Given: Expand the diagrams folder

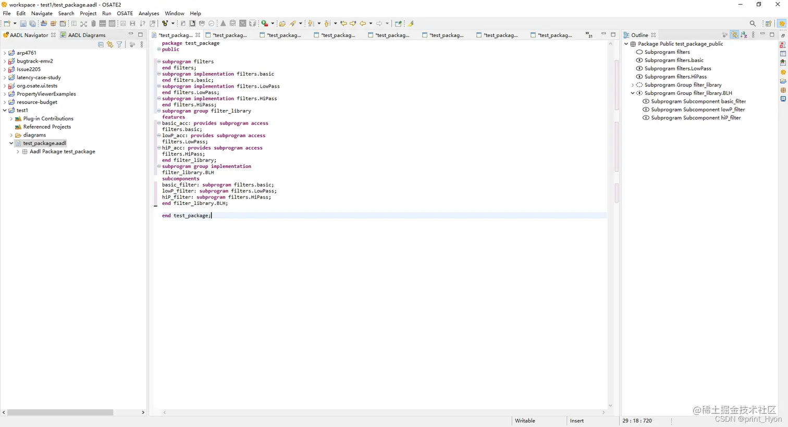Looking at the screenshot, I should point(11,135).
